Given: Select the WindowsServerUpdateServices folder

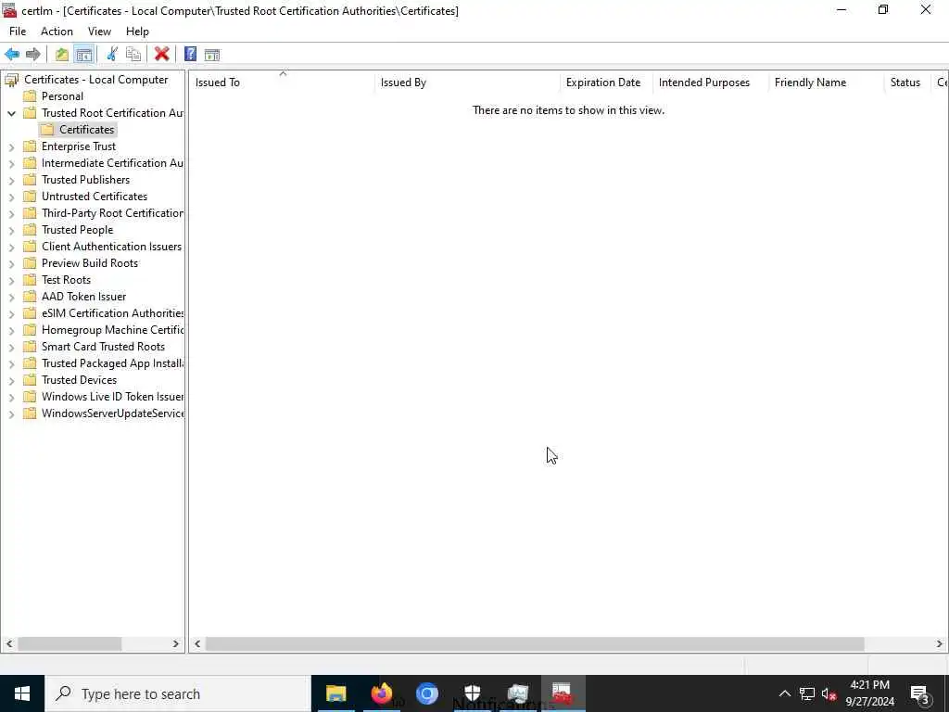Looking at the screenshot, I should (112, 413).
